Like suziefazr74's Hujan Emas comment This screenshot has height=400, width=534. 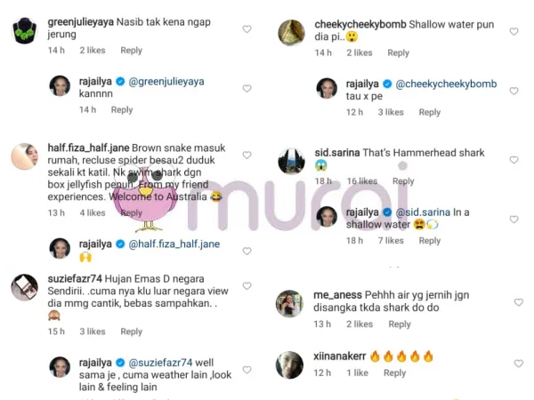click(247, 286)
